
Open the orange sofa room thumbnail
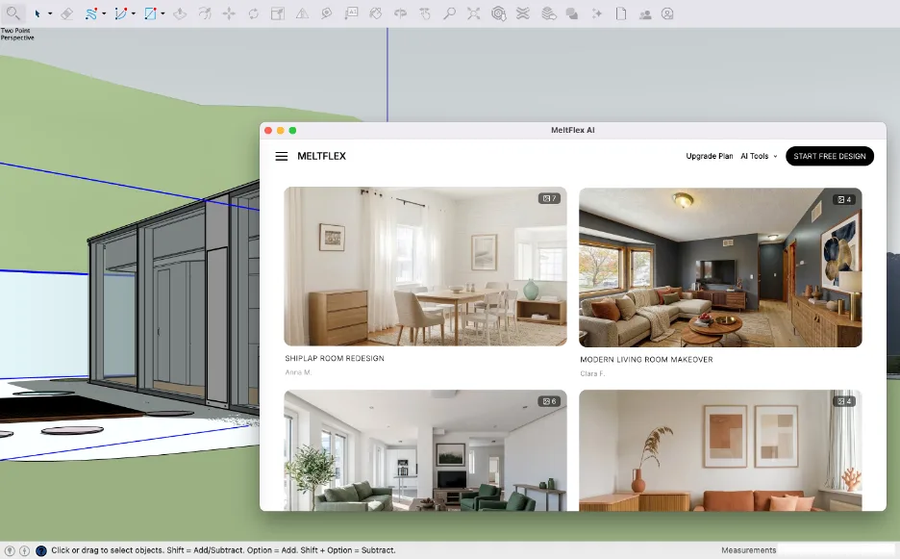(x=720, y=450)
